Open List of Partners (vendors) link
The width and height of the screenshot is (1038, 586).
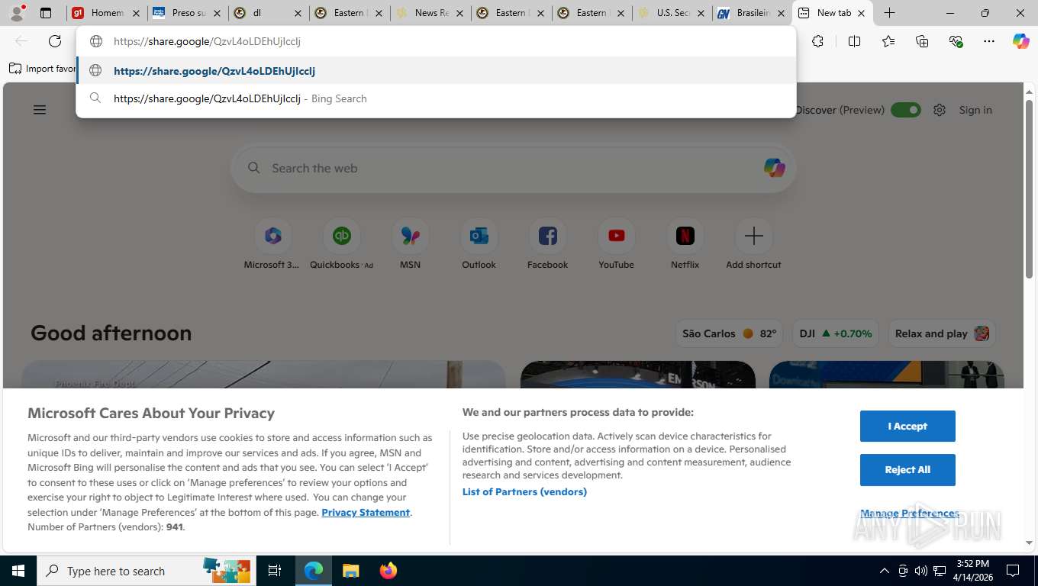[524, 491]
